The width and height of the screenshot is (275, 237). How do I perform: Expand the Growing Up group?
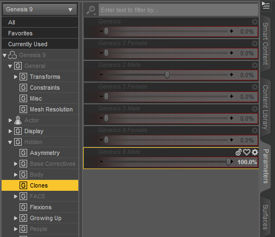(16, 218)
